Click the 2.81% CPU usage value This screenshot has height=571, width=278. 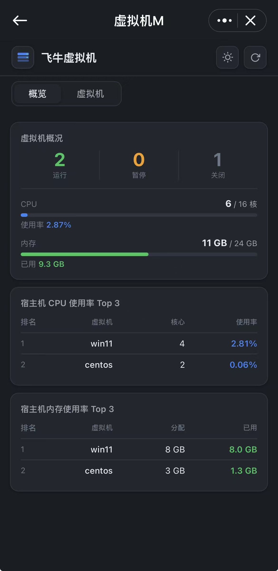[244, 344]
